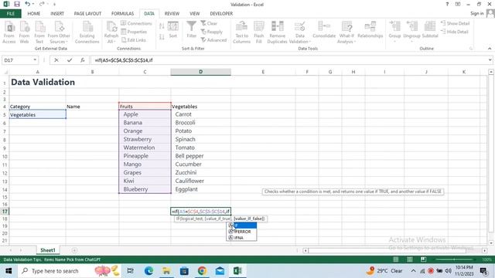Click Hide Detail in Outline
Image resolution: width=495 pixels, height=278 pixels.
(454, 32)
